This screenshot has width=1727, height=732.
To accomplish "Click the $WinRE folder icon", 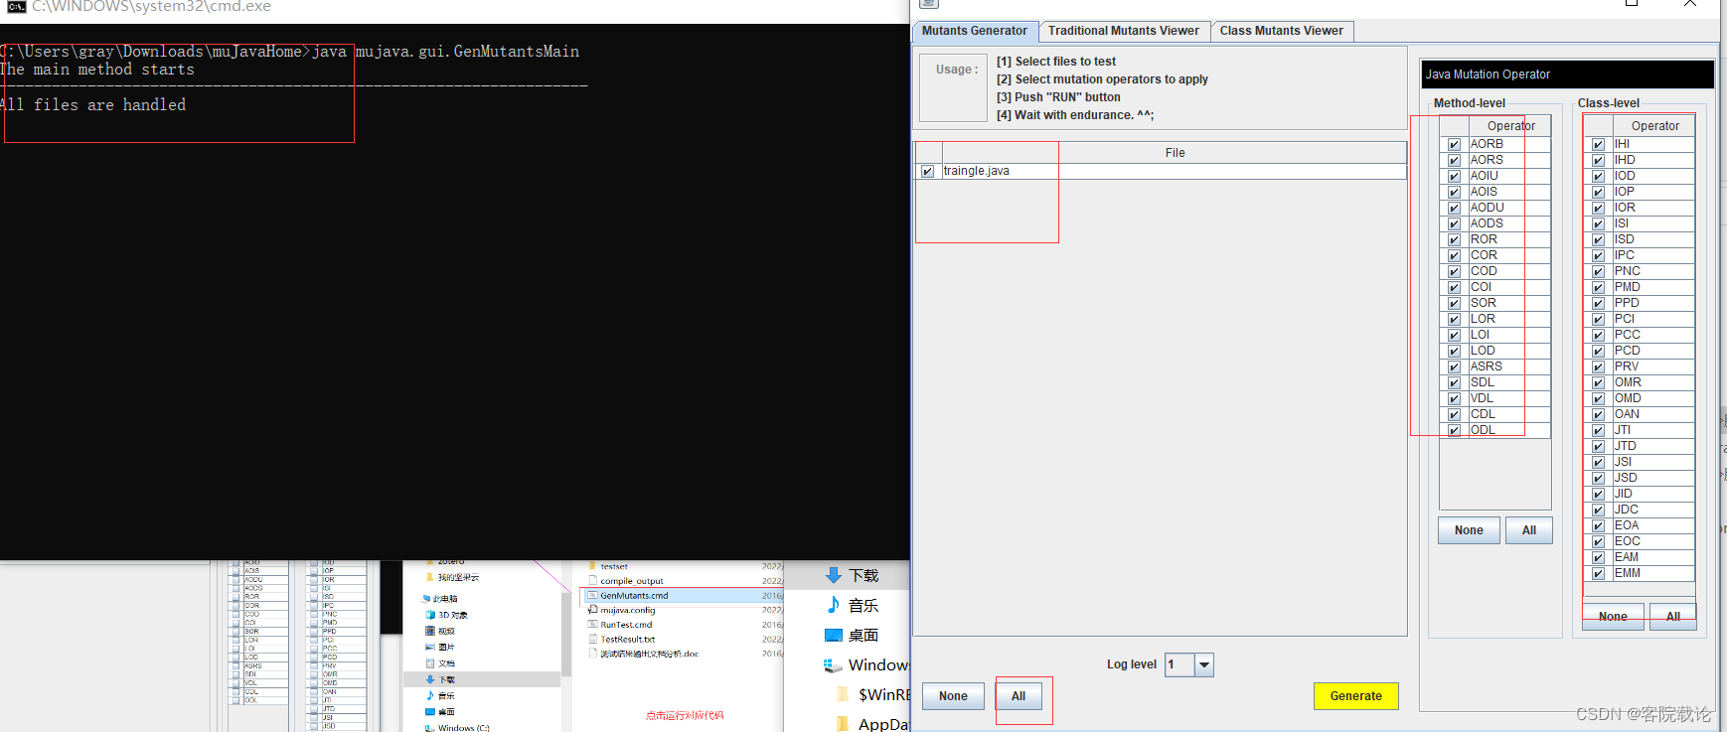I will point(843,694).
